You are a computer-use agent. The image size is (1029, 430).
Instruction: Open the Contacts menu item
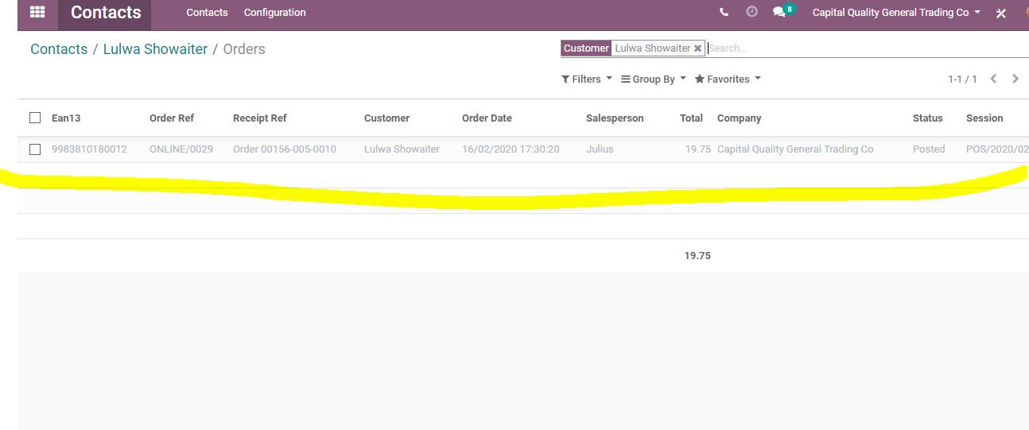(x=207, y=13)
